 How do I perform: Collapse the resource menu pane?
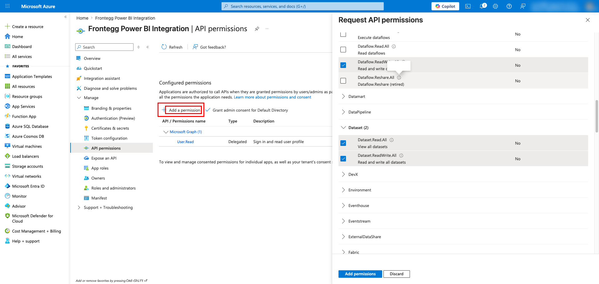(148, 47)
